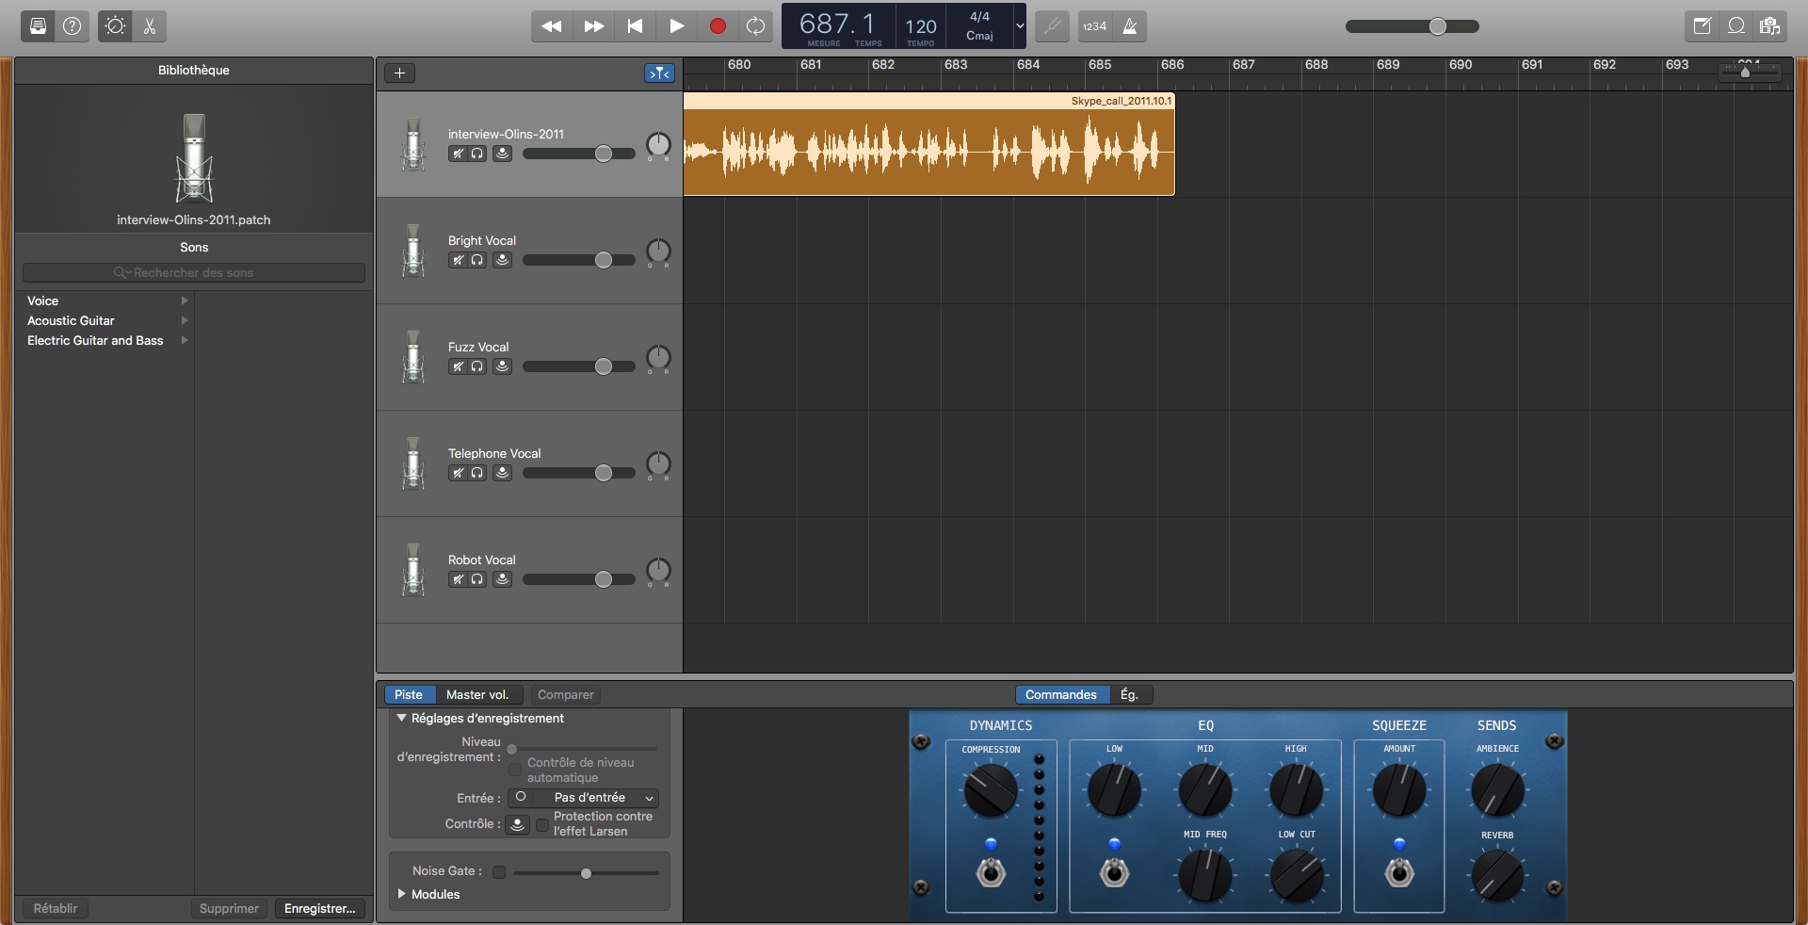
Task: Expand the Modules section
Action: 402,894
